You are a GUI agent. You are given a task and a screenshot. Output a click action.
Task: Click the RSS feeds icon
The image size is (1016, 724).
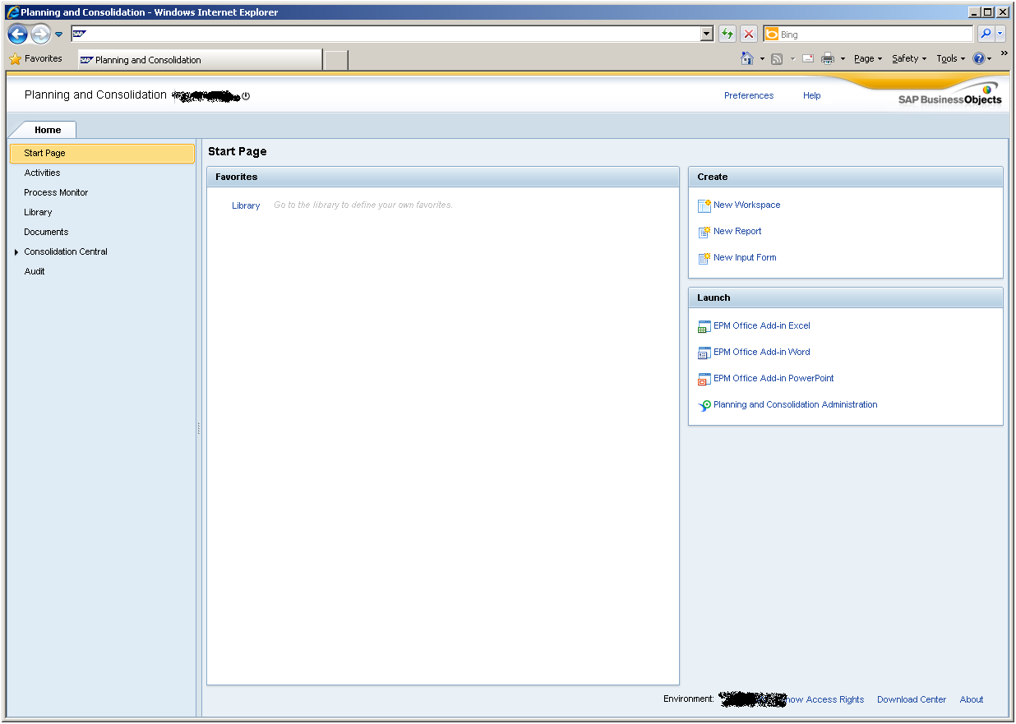click(x=777, y=59)
